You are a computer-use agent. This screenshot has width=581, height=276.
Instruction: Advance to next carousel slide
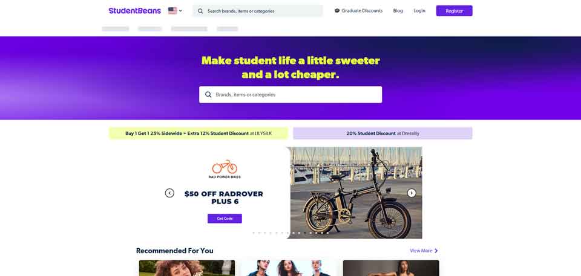pos(412,193)
